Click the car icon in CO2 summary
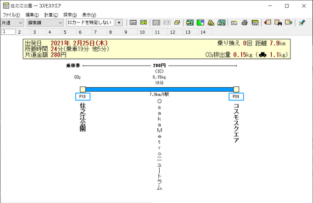 pos(262,55)
